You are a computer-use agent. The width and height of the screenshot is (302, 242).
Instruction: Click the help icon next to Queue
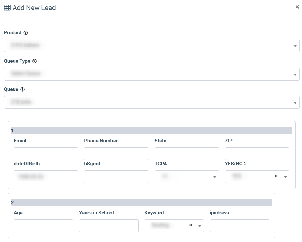pos(22,89)
